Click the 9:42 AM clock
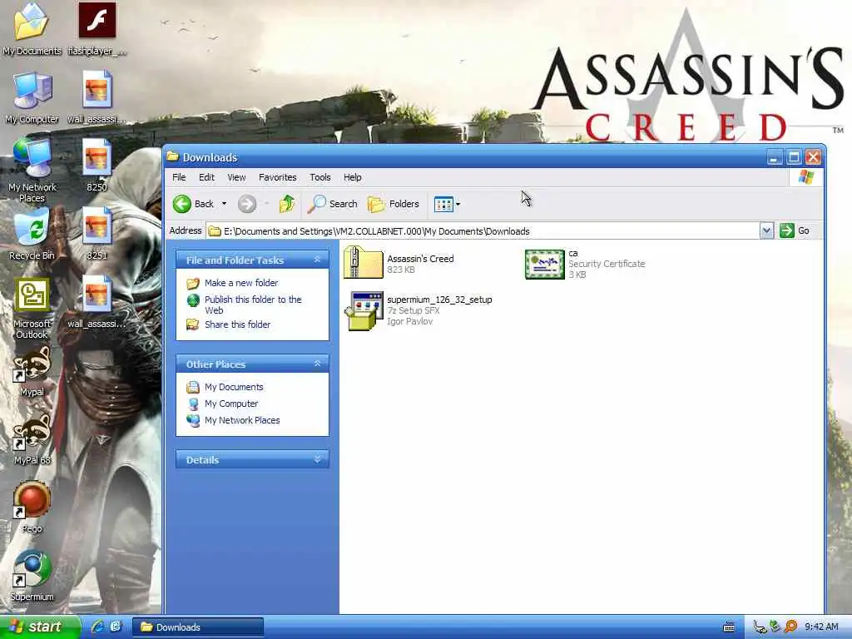Viewport: 852px width, 639px height. coord(821,627)
